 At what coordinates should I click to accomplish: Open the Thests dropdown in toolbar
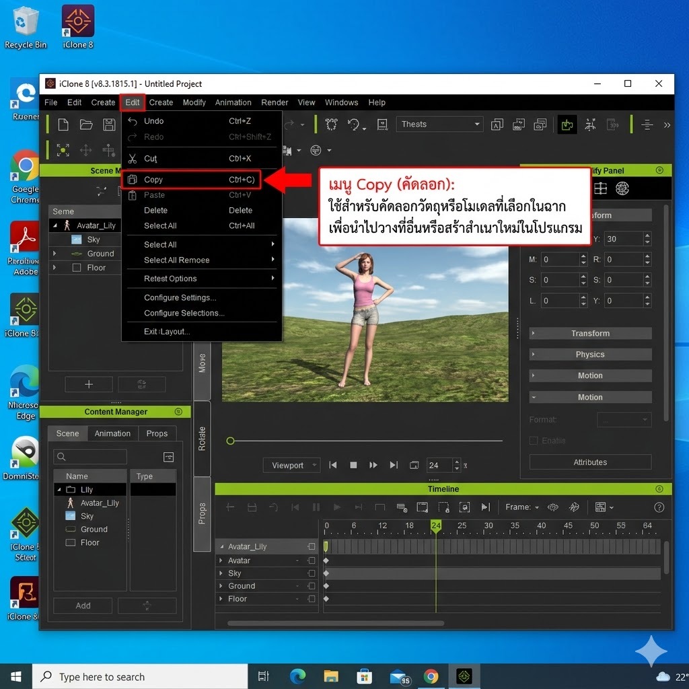coord(439,124)
